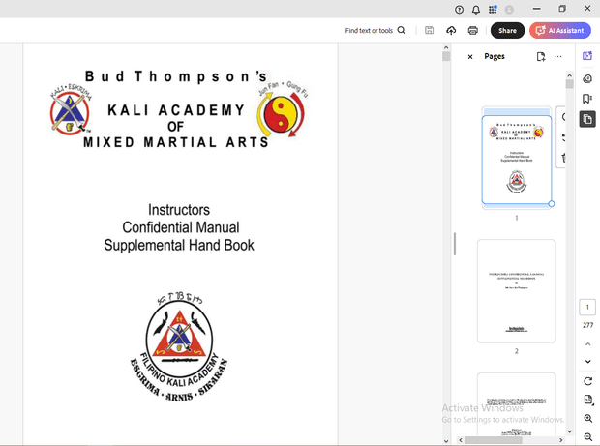This screenshot has height=446, width=600.
Task: Close the Pages panel
Action: click(x=470, y=57)
